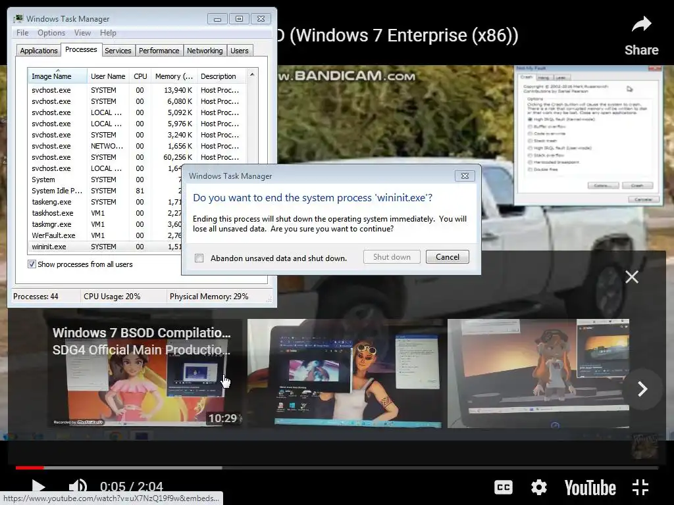Maximize the Windows Task Manager window
Image resolution: width=674 pixels, height=505 pixels.
pos(239,19)
